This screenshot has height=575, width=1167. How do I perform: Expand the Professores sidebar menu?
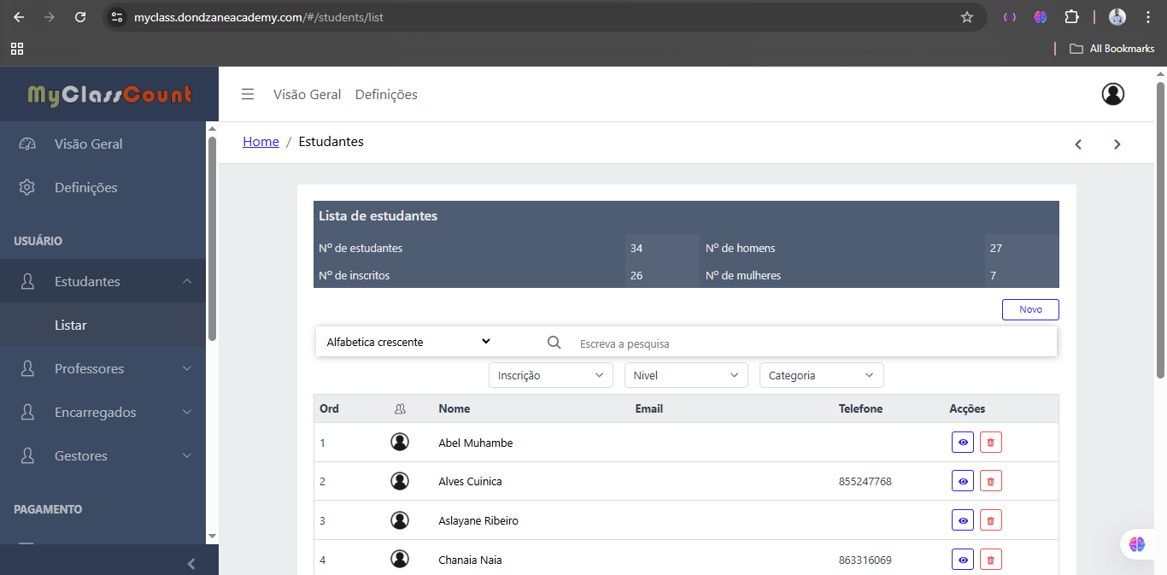pos(103,369)
